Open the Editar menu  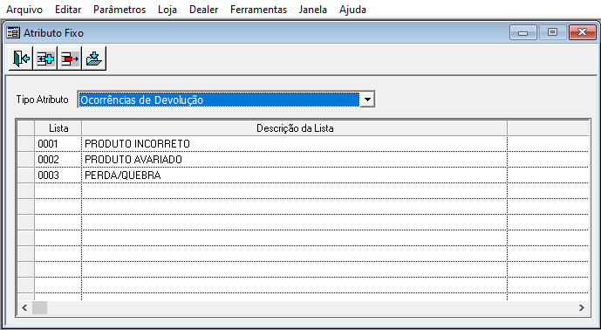[68, 10]
